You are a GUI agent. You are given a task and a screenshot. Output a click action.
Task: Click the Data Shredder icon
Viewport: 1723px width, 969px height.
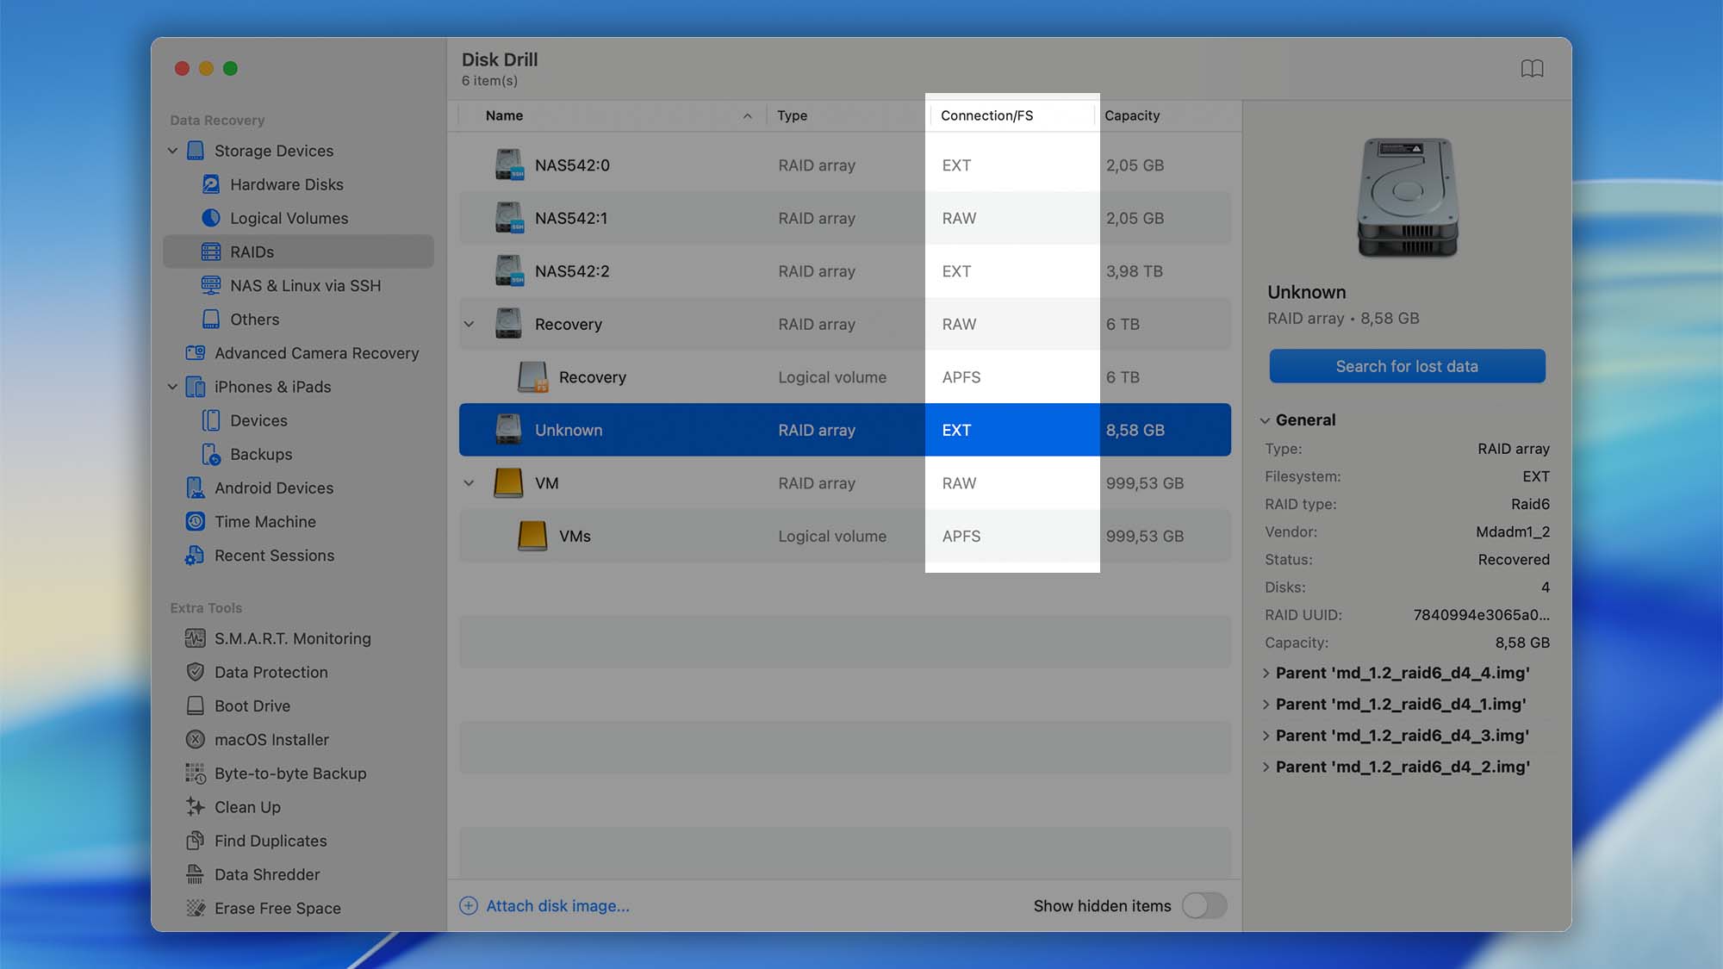(196, 874)
